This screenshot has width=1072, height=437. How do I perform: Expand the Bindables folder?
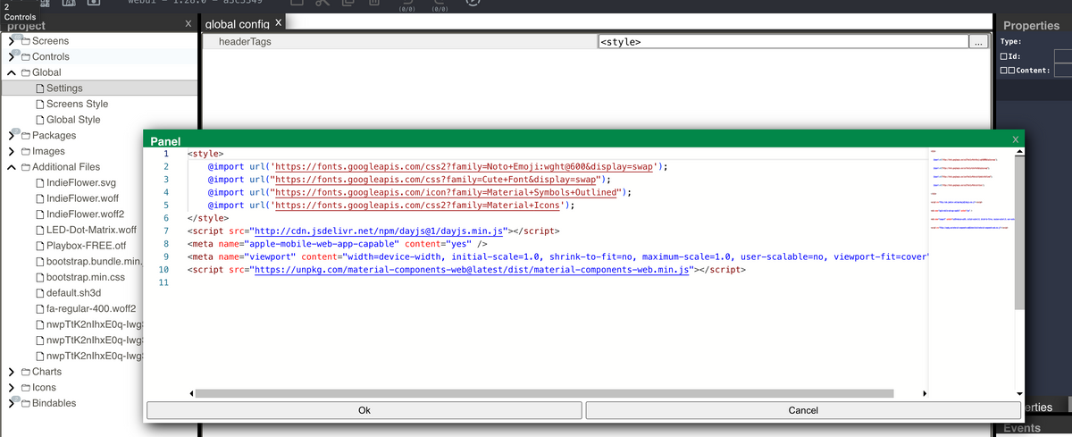(11, 403)
